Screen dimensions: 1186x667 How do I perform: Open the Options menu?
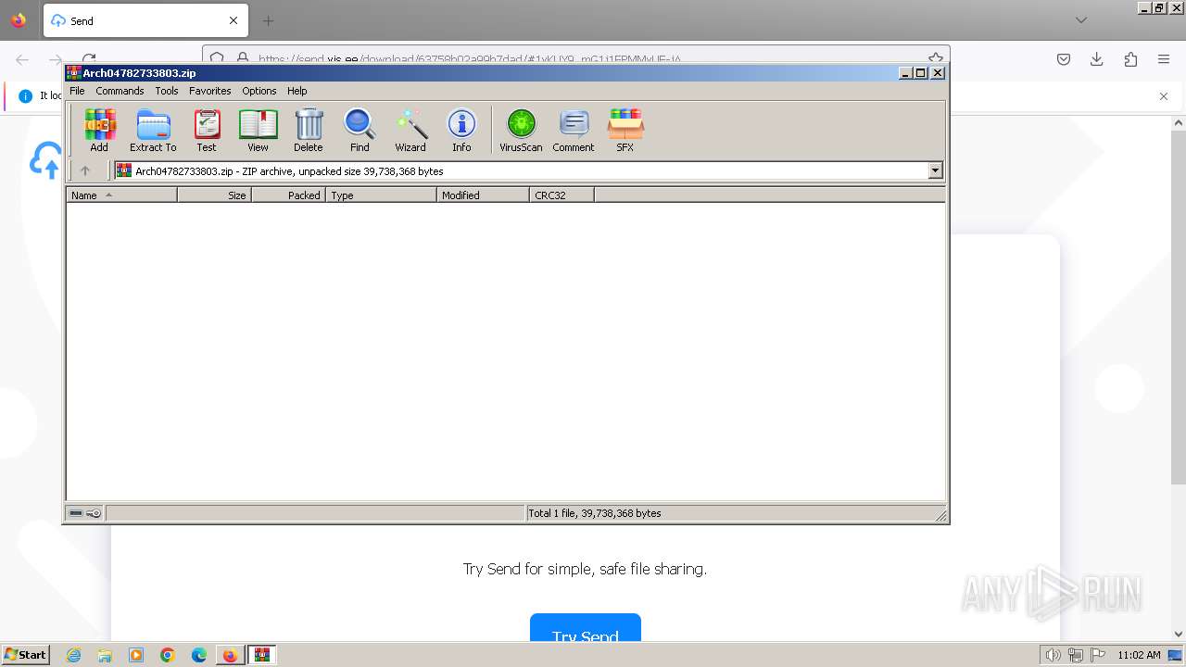tap(259, 91)
